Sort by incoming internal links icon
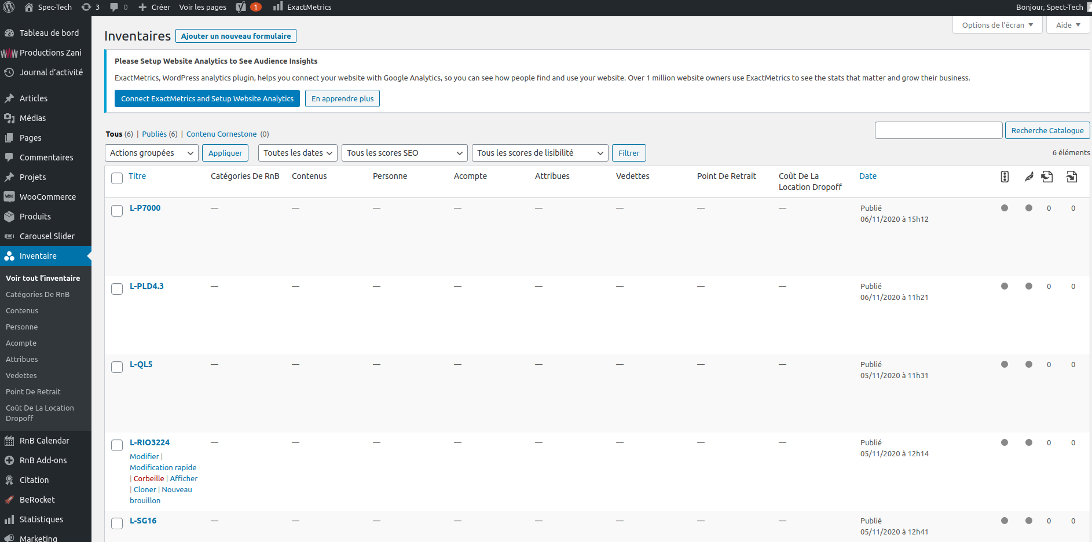Image resolution: width=1092 pixels, height=542 pixels. 1072,177
